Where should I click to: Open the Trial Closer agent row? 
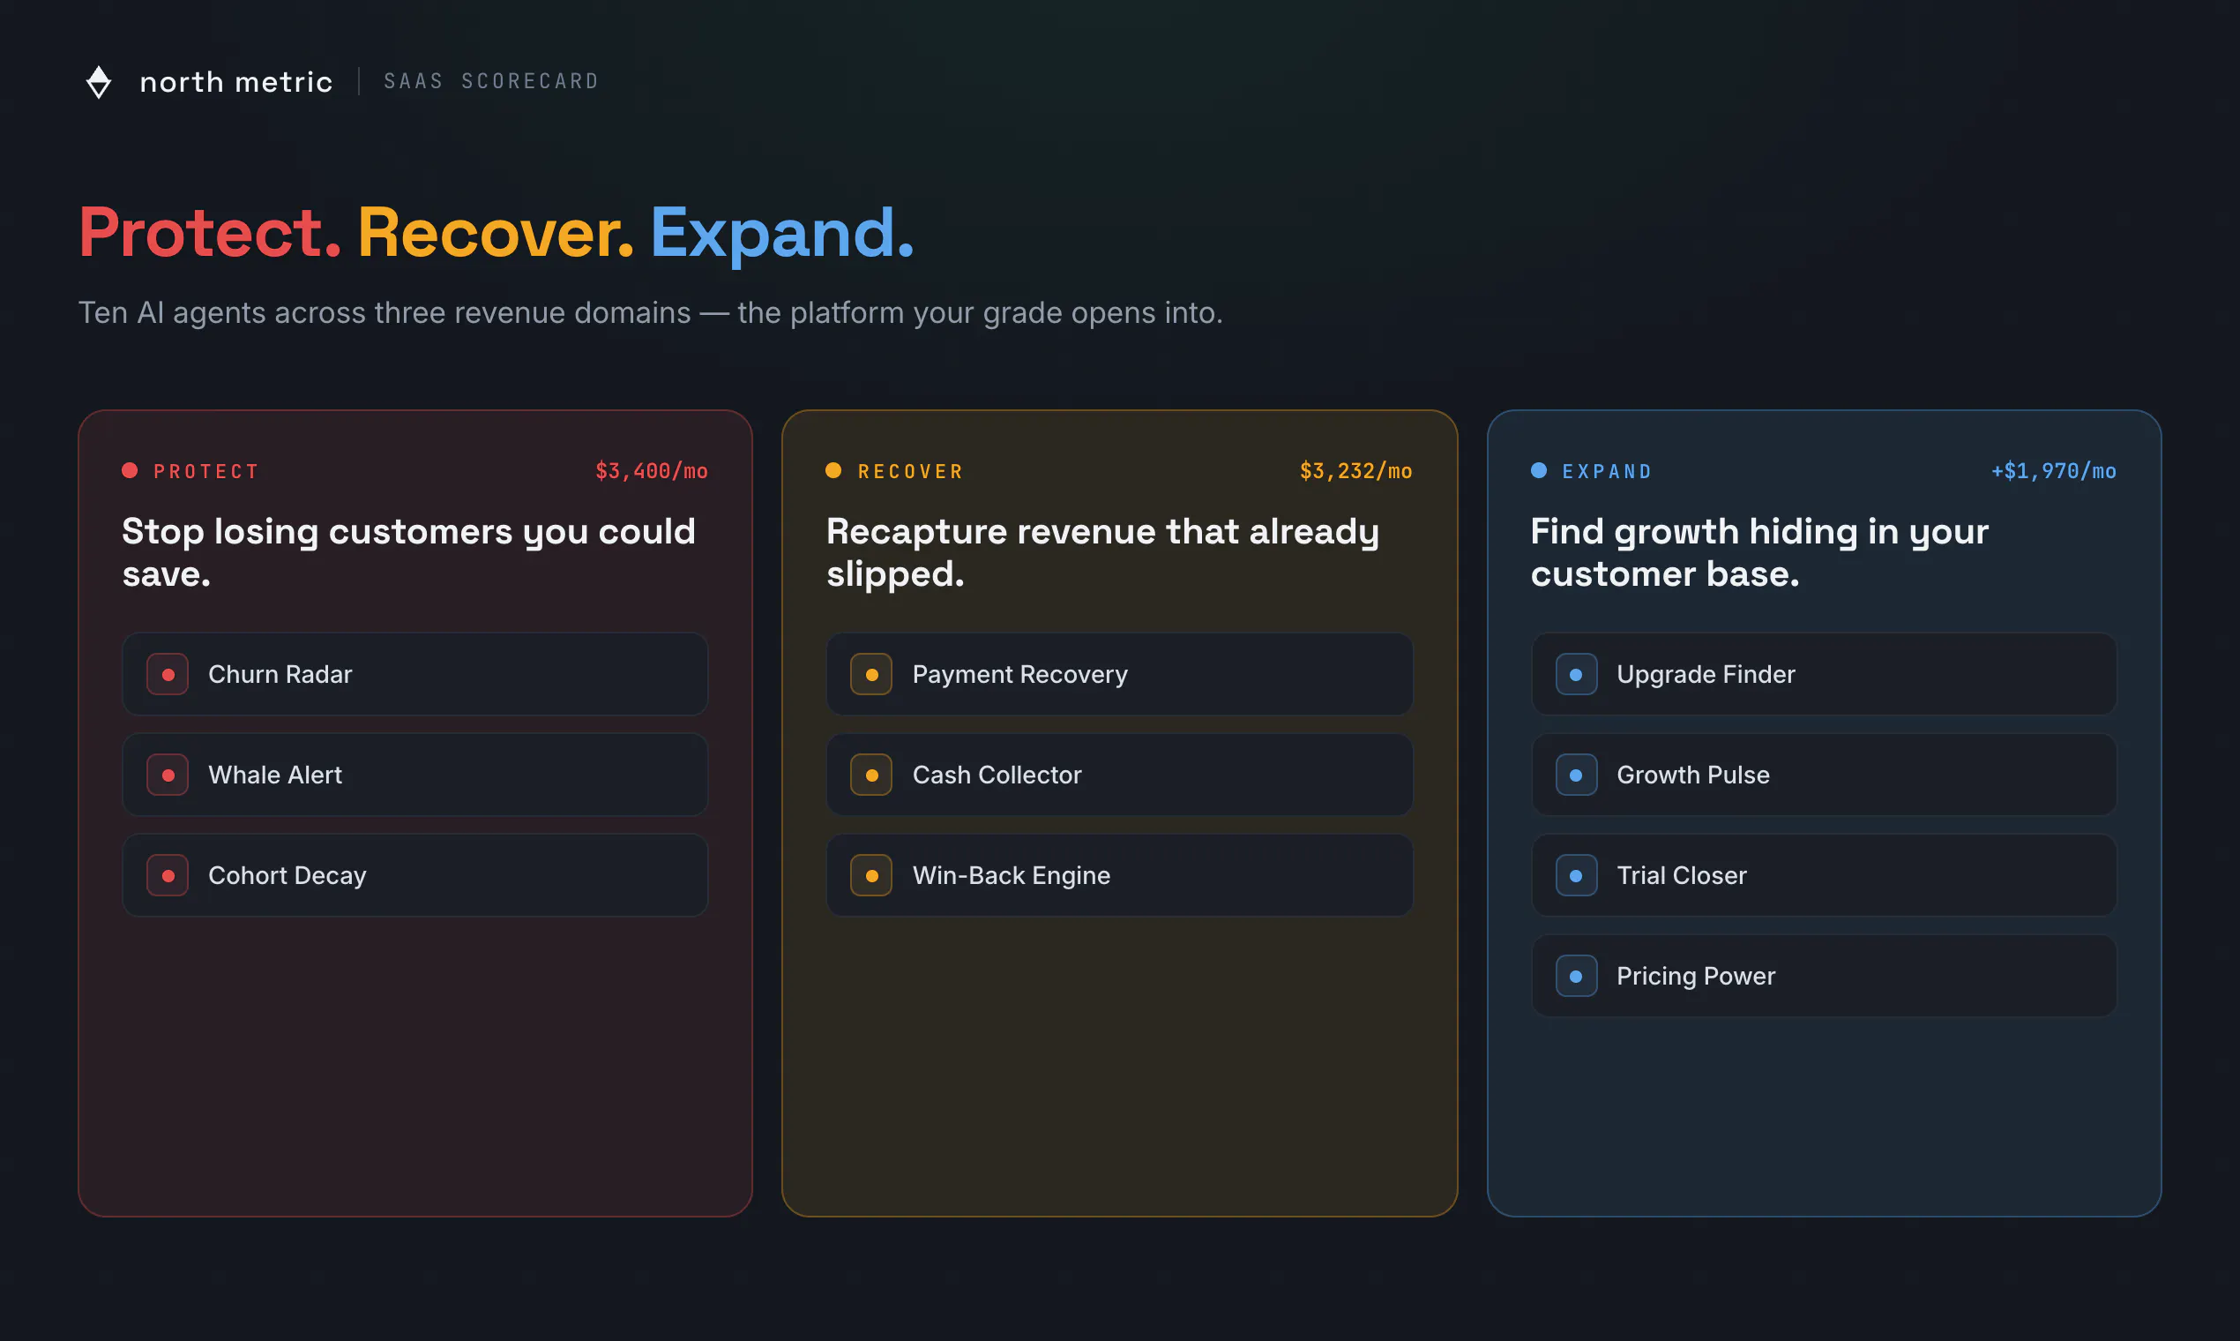coord(1825,874)
